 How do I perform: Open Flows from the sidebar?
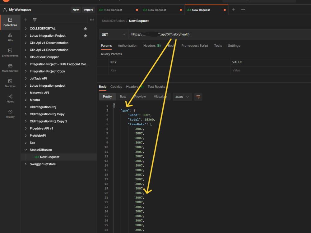pyautogui.click(x=10, y=98)
